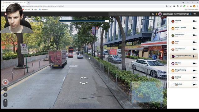Open the notifications bell in GeoGuessr header

(153, 14)
